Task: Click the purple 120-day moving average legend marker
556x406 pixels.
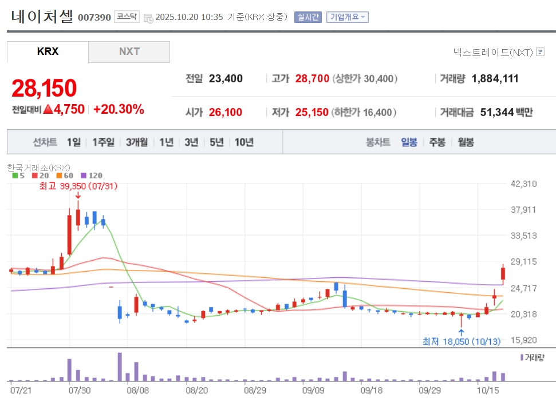Action: click(84, 176)
